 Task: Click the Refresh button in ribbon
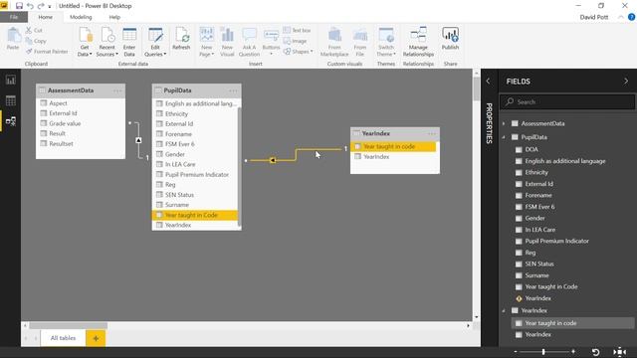coord(181,39)
